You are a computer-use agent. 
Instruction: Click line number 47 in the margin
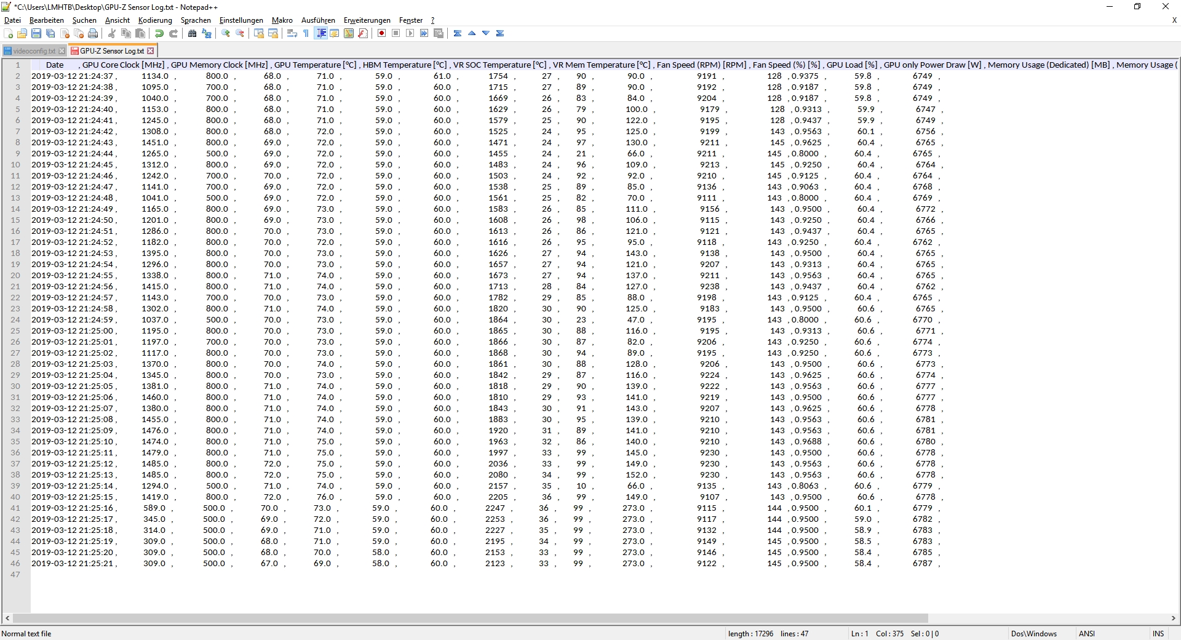[15, 575]
